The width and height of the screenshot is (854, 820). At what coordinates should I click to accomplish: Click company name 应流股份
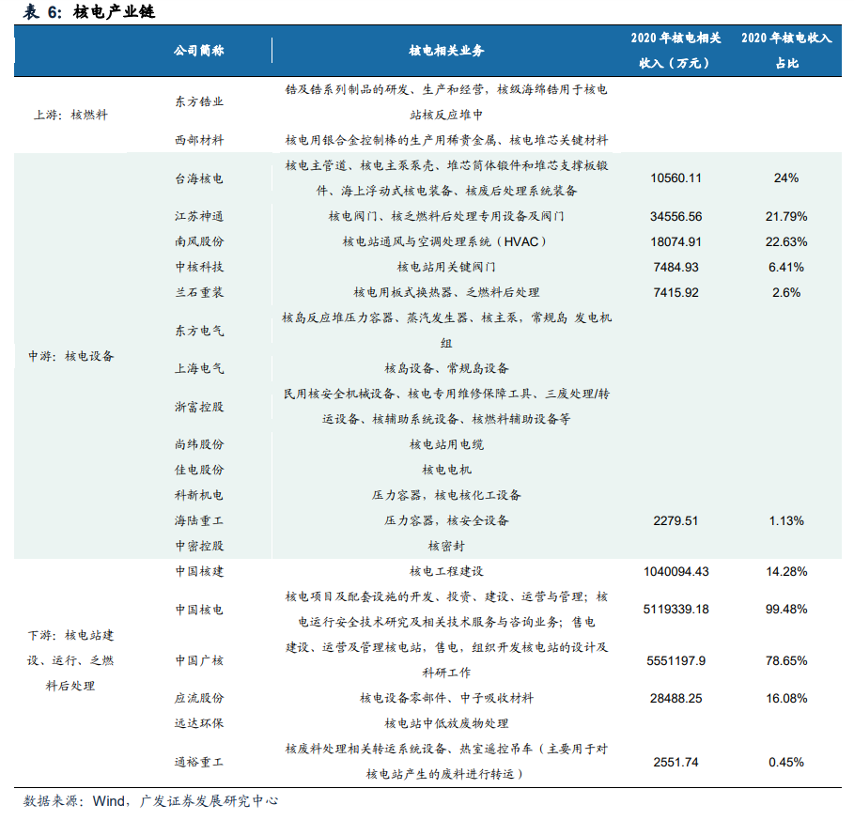click(x=199, y=698)
